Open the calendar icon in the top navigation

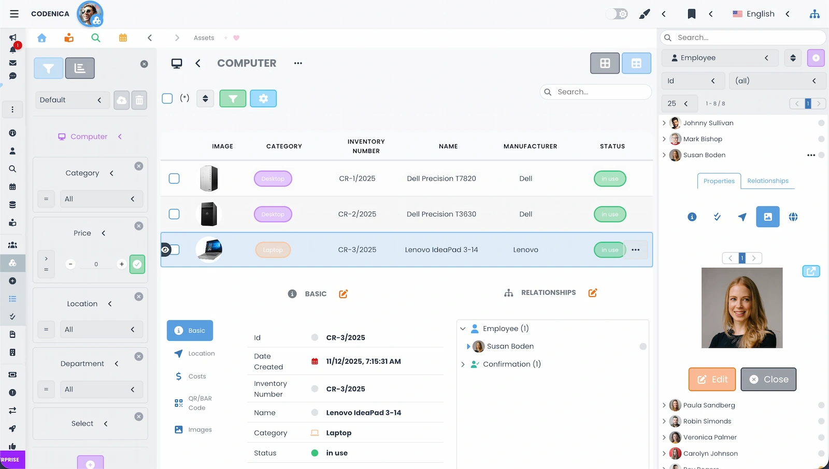(123, 38)
